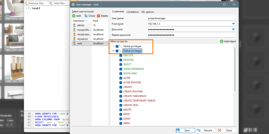Sort by the Host column header

point(100,21)
